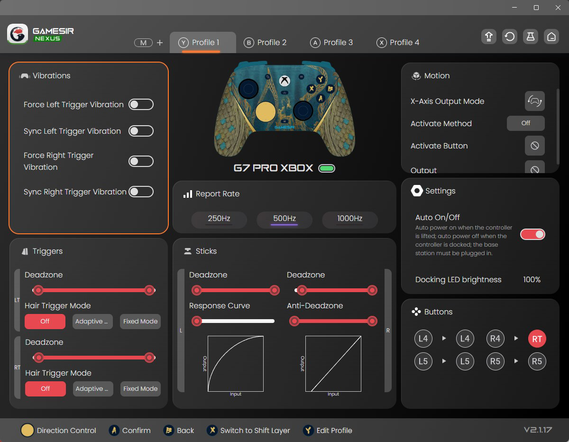
Task: Click the firmware update upload icon
Action: pos(489,37)
